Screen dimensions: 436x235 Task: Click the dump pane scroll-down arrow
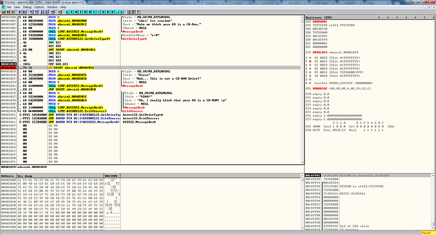pos(302,228)
